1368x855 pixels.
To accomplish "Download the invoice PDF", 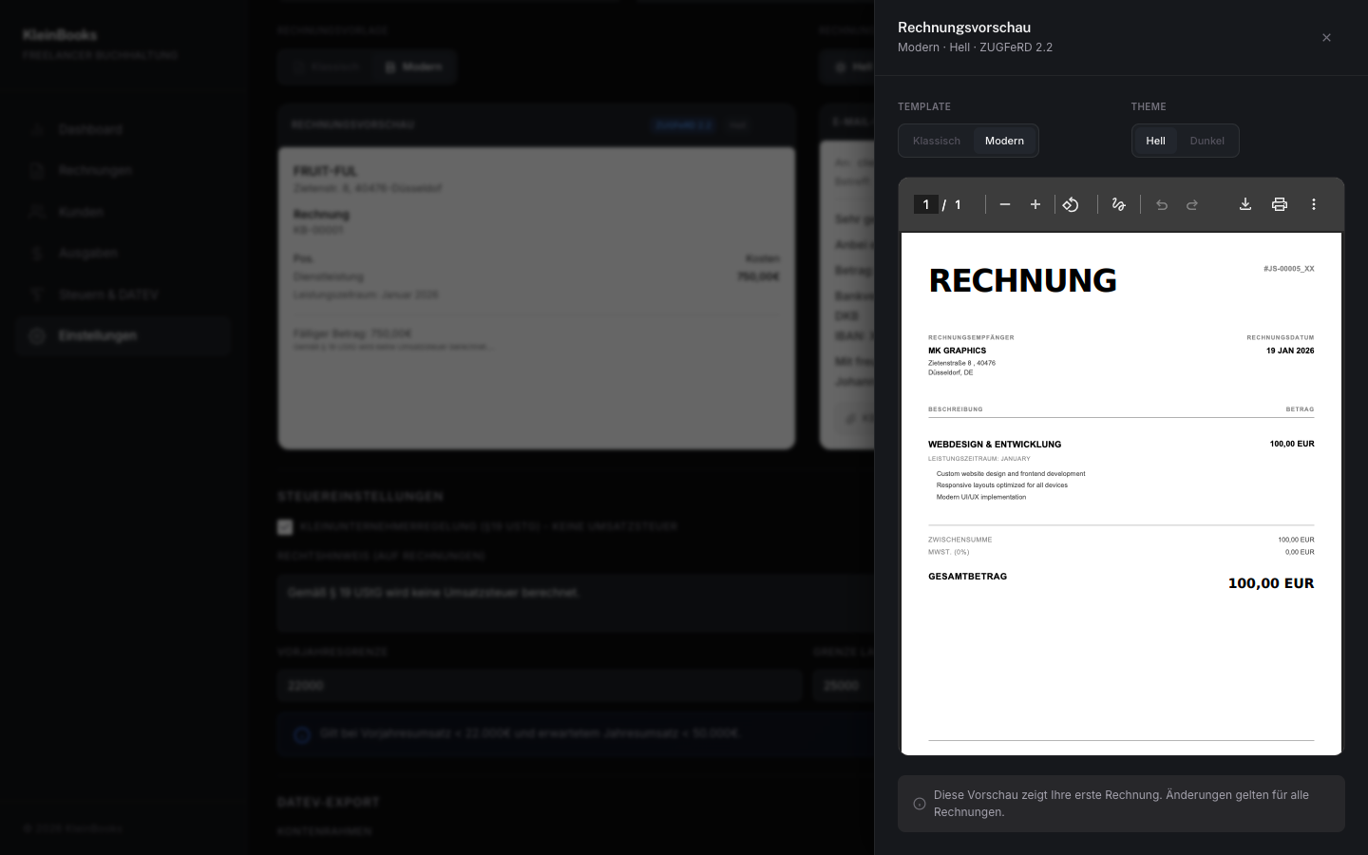I will tap(1245, 204).
